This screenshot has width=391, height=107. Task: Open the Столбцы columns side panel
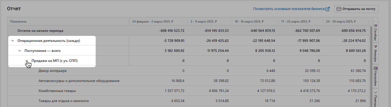[x=376, y=32]
